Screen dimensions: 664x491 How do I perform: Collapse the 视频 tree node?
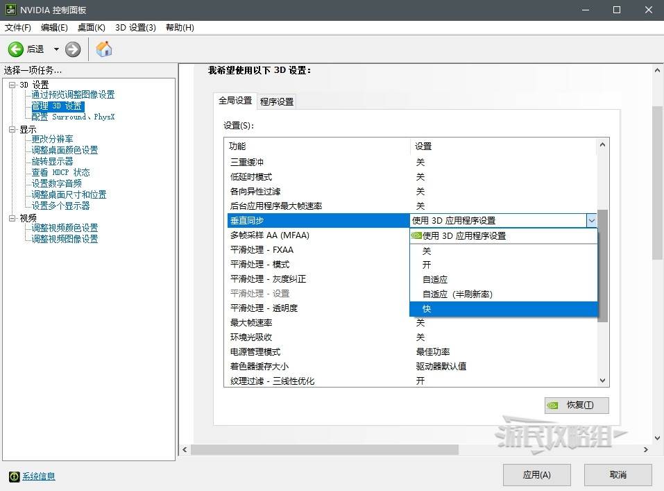coord(12,218)
